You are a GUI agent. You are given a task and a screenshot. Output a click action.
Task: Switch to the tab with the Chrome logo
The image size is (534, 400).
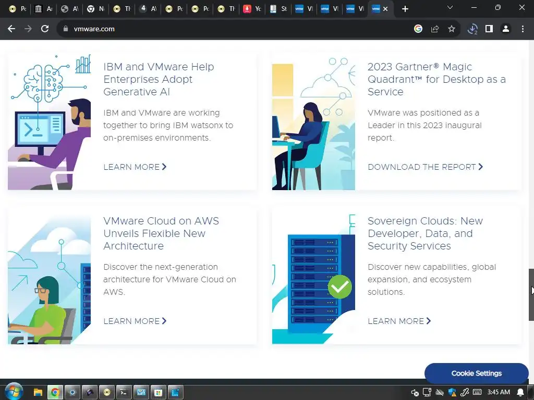(96, 9)
